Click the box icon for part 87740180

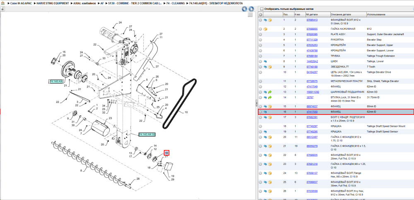point(270,67)
